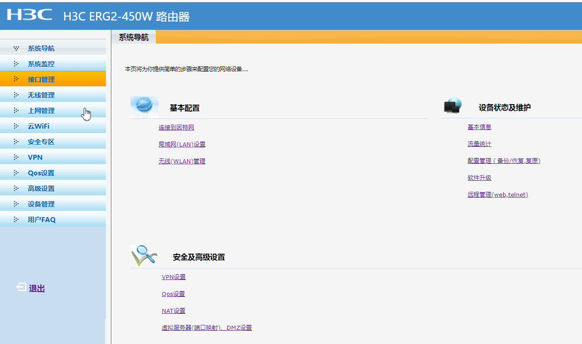Open the Qos设置 link under 安全及高级设置
This screenshot has height=344, width=582.
[x=173, y=294]
